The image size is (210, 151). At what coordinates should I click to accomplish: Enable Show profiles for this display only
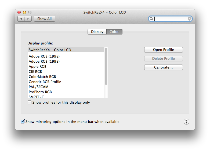tap(30, 103)
